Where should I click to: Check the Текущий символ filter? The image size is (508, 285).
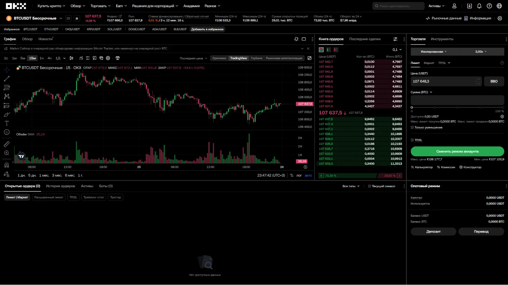[370, 186]
